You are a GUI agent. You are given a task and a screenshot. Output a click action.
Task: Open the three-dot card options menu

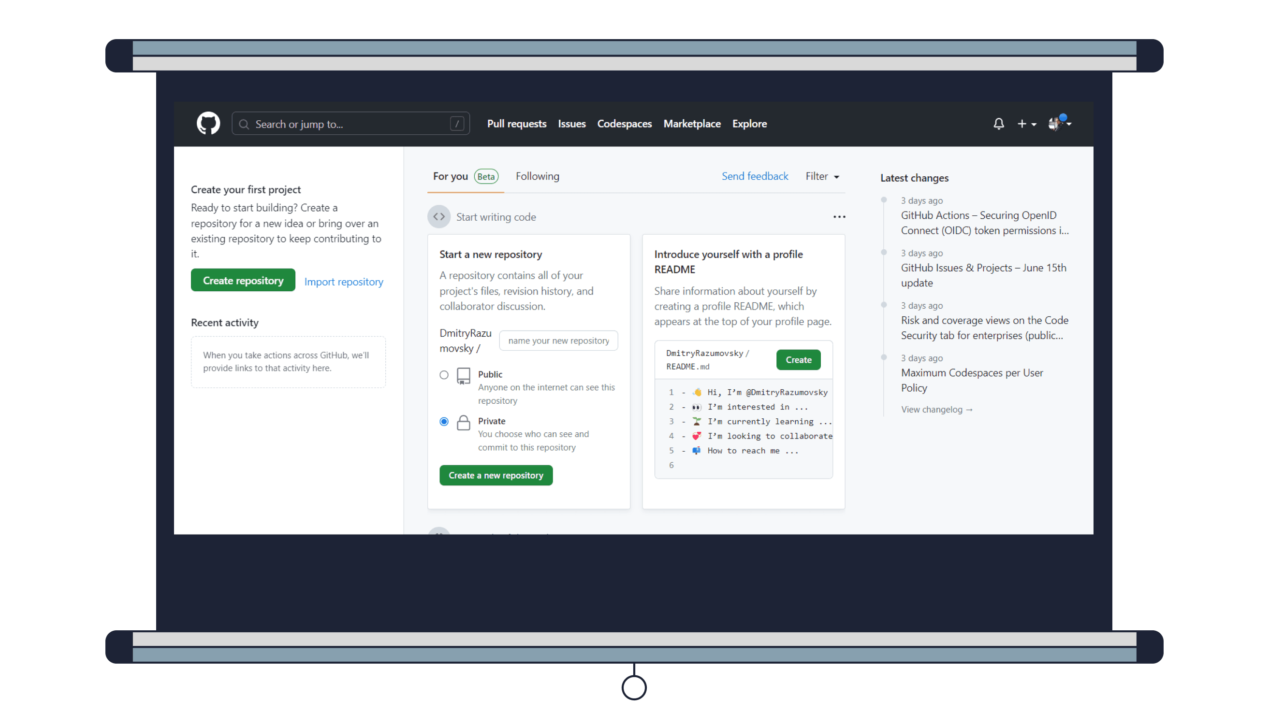839,217
